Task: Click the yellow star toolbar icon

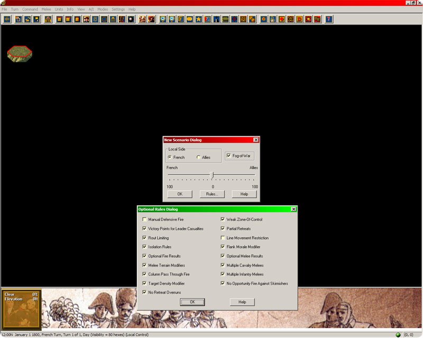Action: [x=198, y=20]
